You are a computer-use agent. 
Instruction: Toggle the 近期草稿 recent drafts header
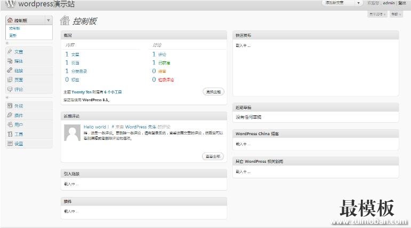pos(316,107)
